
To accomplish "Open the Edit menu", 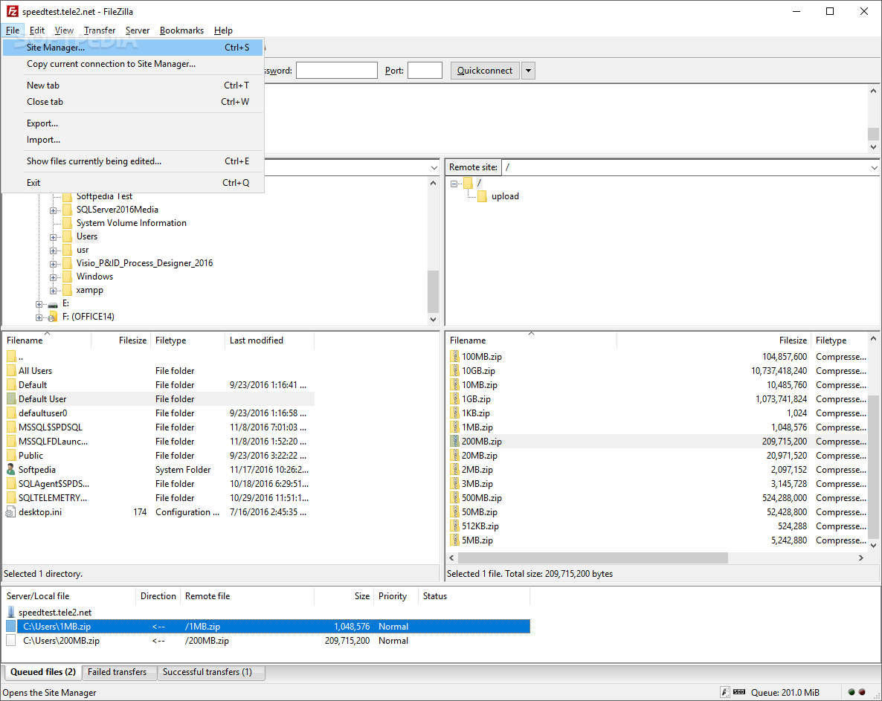I will (x=37, y=30).
